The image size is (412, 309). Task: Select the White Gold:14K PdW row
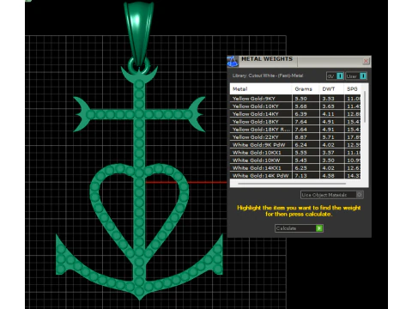tap(295, 175)
